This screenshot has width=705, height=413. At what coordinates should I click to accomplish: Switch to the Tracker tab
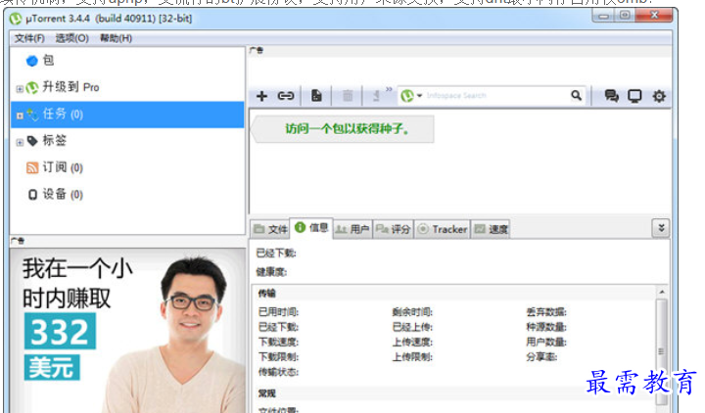(x=442, y=229)
